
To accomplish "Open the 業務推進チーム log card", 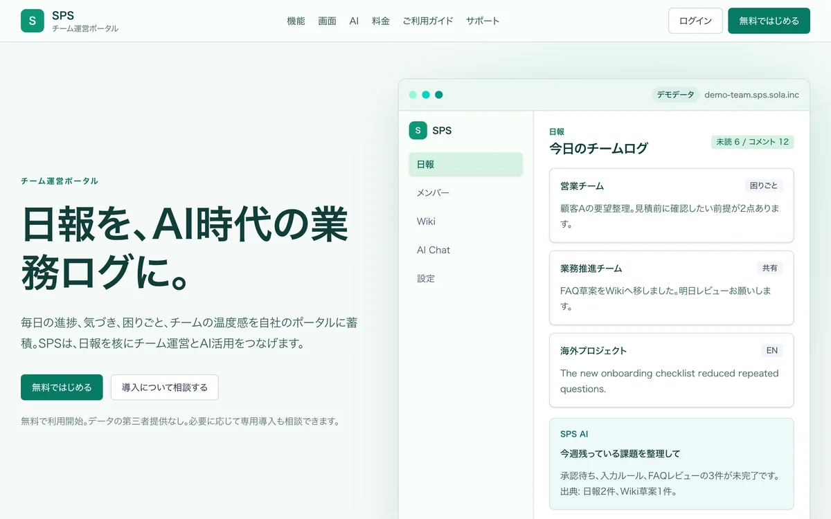I will (x=671, y=288).
